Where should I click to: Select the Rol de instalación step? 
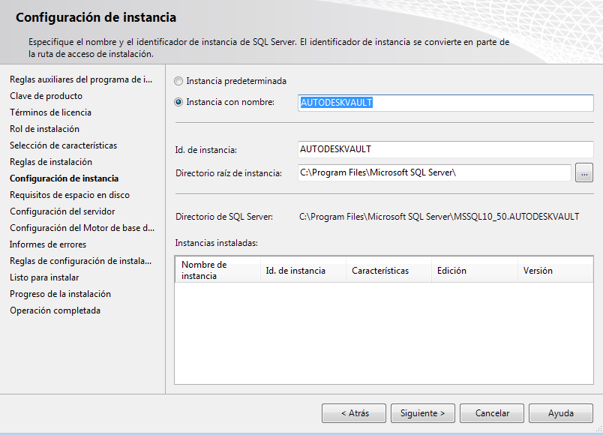pyautogui.click(x=44, y=129)
